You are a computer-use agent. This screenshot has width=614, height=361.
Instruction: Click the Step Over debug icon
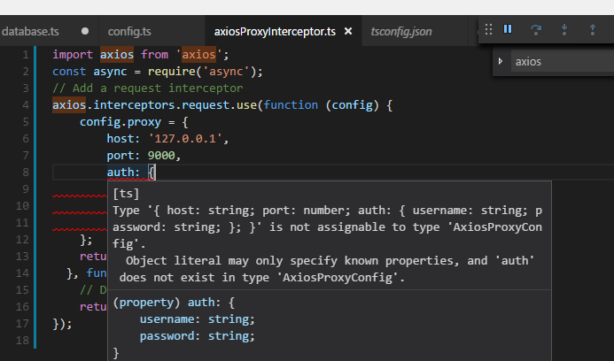[x=536, y=29]
